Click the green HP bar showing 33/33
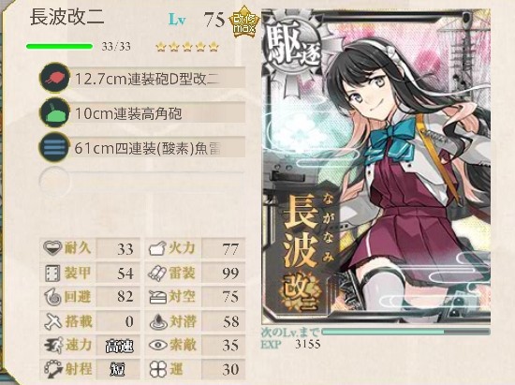Image resolution: width=515 pixels, height=385 pixels. click(59, 46)
